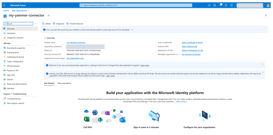Click the Delete trash icon

click(43, 24)
